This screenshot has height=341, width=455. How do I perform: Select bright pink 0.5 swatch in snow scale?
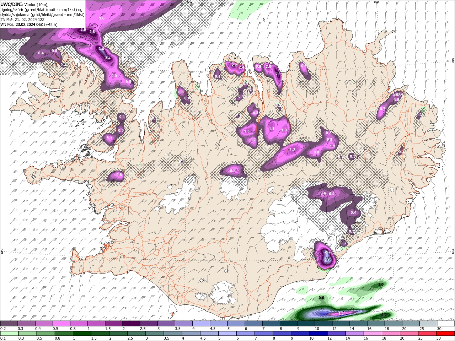[61, 324]
